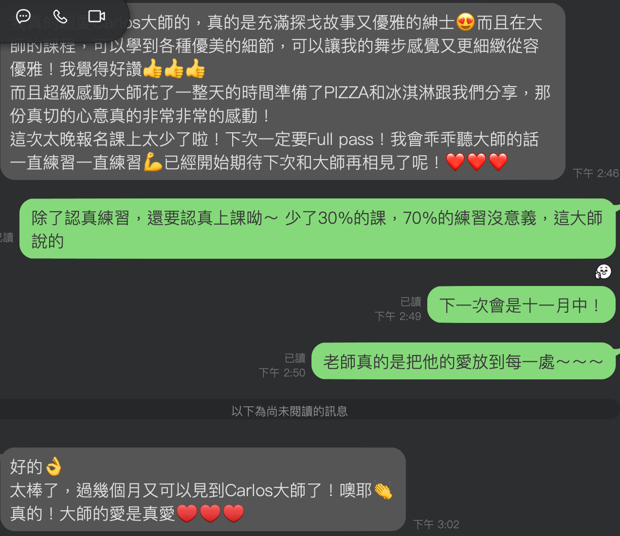The height and width of the screenshot is (536, 620).
Task: Start a voice call with phone icon
Action: pos(60,17)
